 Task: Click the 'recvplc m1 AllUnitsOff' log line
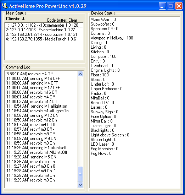click(x=36, y=152)
